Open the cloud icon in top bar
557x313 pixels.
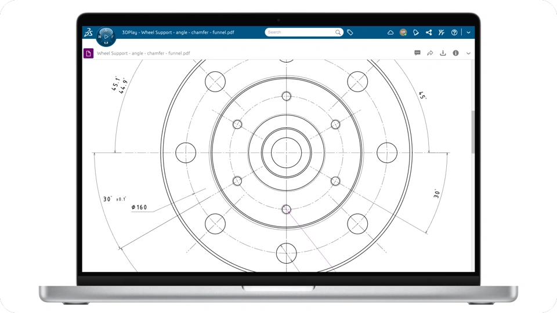pyautogui.click(x=390, y=32)
